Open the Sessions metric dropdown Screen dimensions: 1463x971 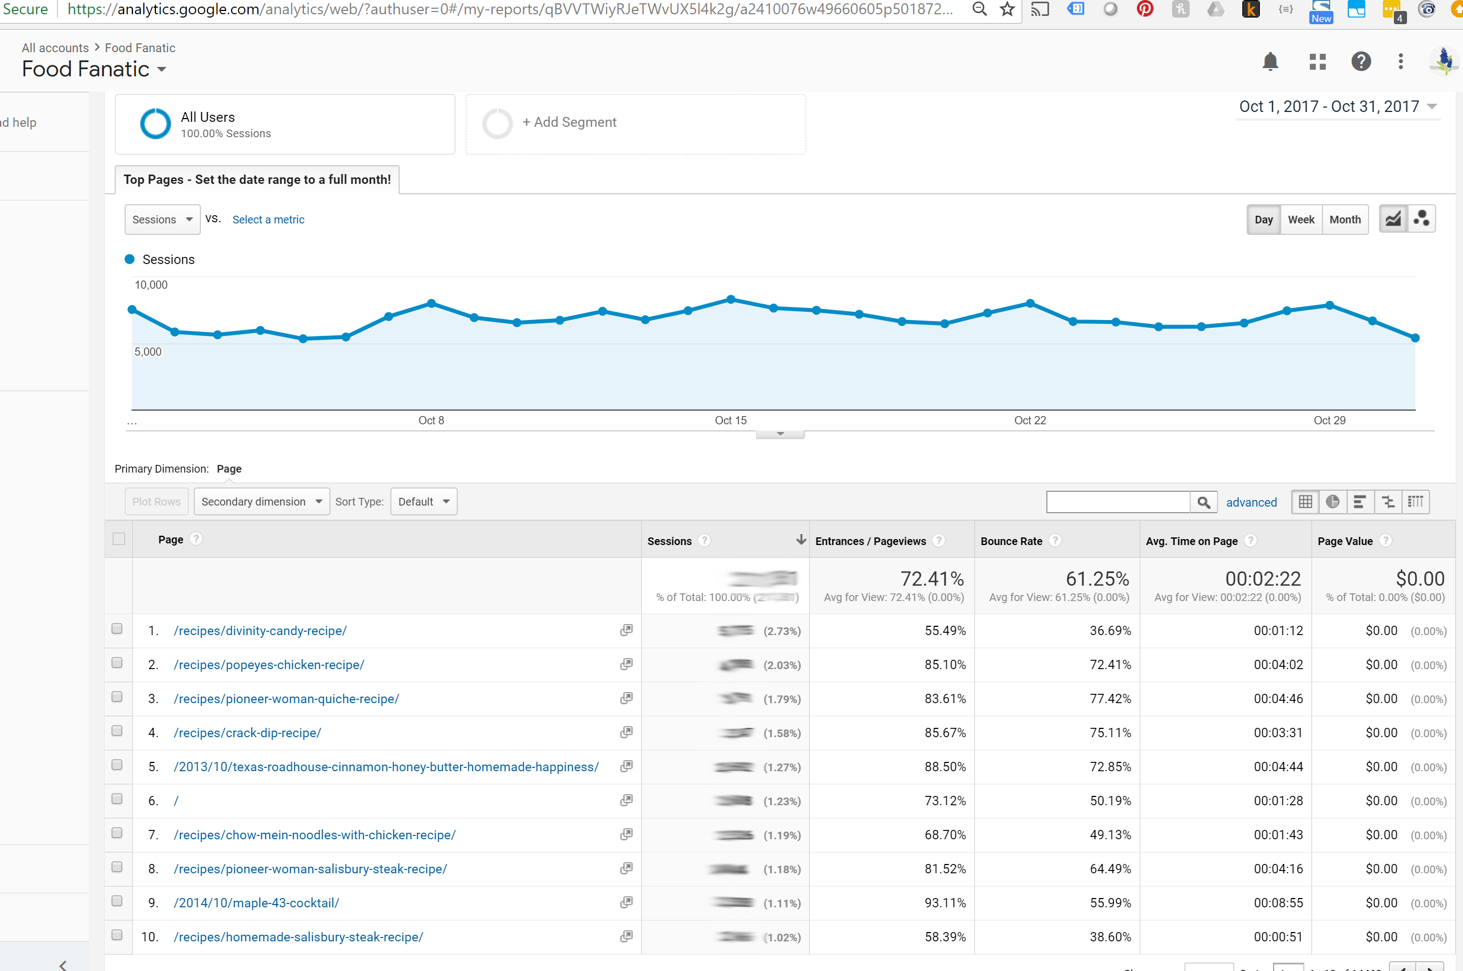click(161, 219)
